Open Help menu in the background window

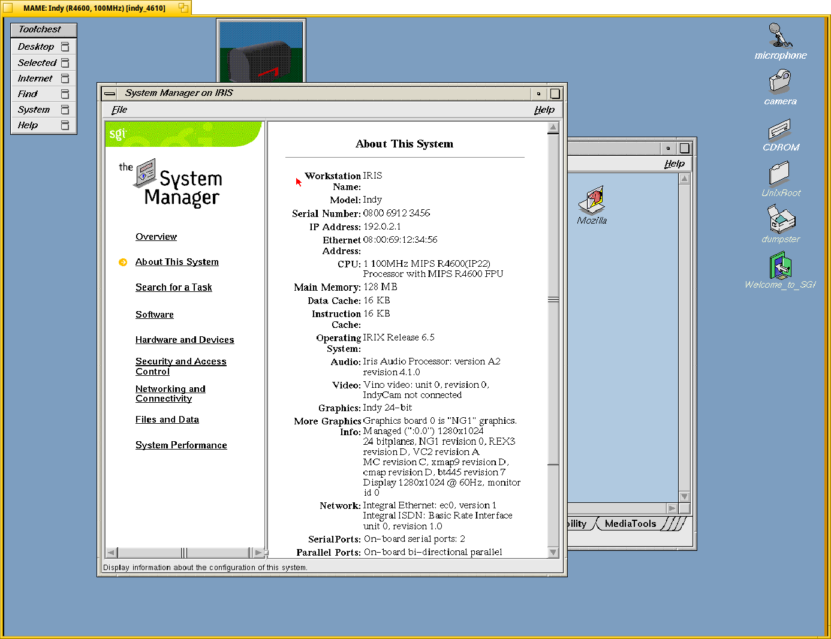[675, 164]
